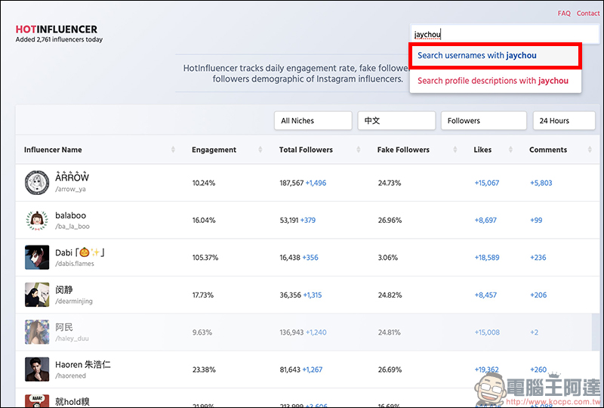This screenshot has height=408, width=604.
Task: Click the Haoren profile avatar
Action: [x=37, y=369]
